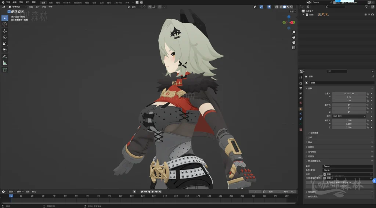Screen dimensions: 376x208
Task: Expand the 合集1 collection tree arrow
Action: pyautogui.click(x=303, y=15)
